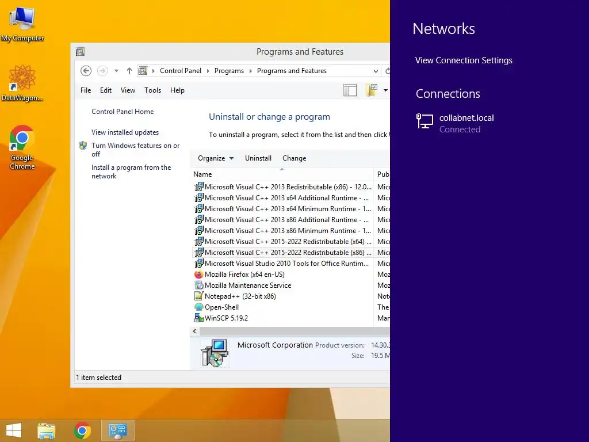Expand the address bar history dropdown
This screenshot has height=442, width=589.
pos(375,71)
